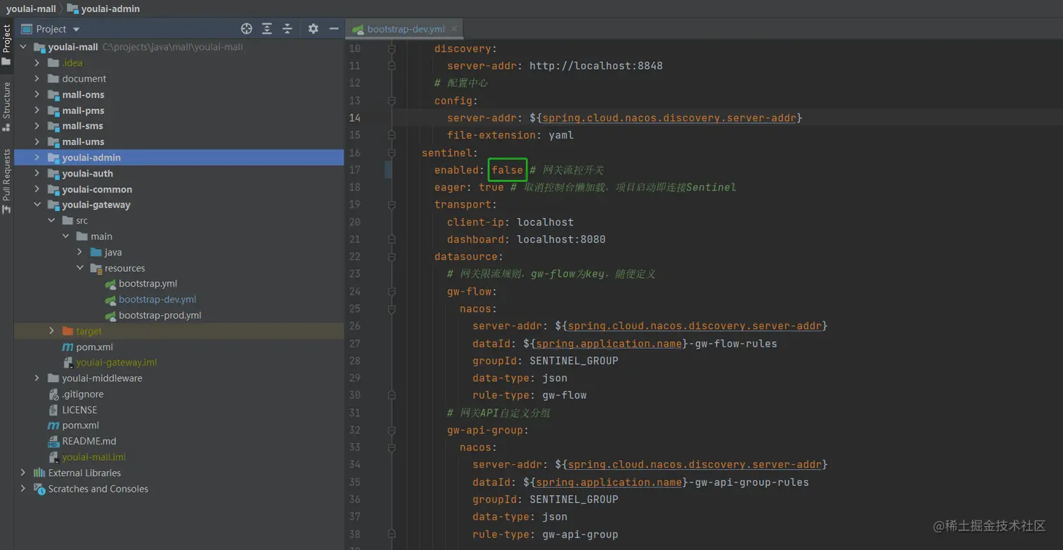Switch to the bootstrap-dev.yml editor tab

tap(406, 30)
